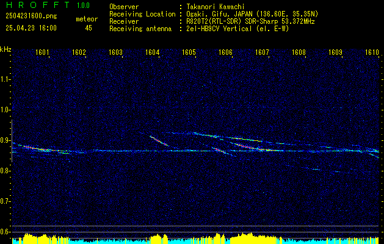This screenshot has height=244, width=384.
Task: Click time marker 1609
Action: (335, 52)
